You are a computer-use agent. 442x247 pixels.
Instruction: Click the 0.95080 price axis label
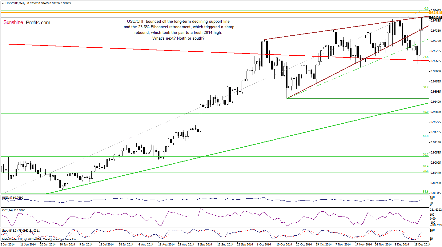point(435,71)
